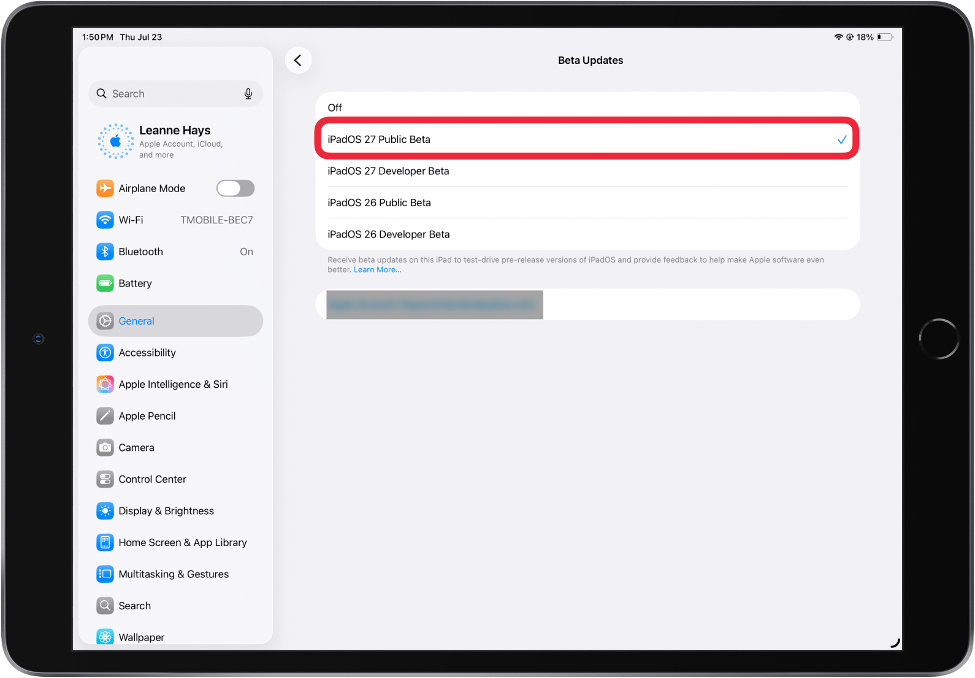This screenshot has width=975, height=678.
Task: Tap the orientation lock status icon
Action: coord(850,37)
